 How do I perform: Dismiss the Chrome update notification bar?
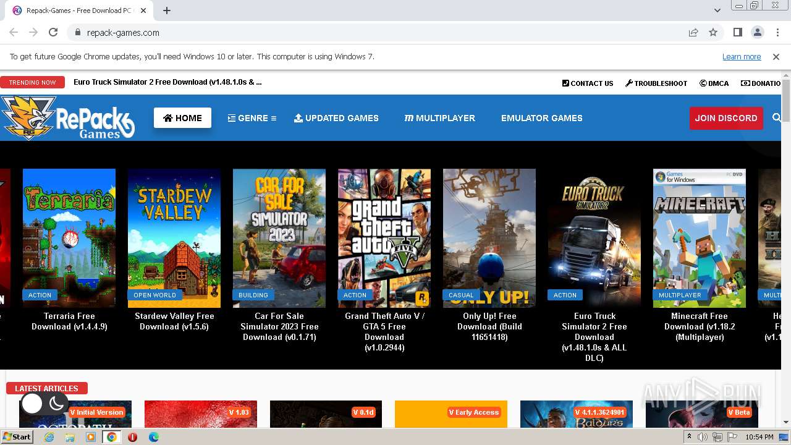click(776, 57)
